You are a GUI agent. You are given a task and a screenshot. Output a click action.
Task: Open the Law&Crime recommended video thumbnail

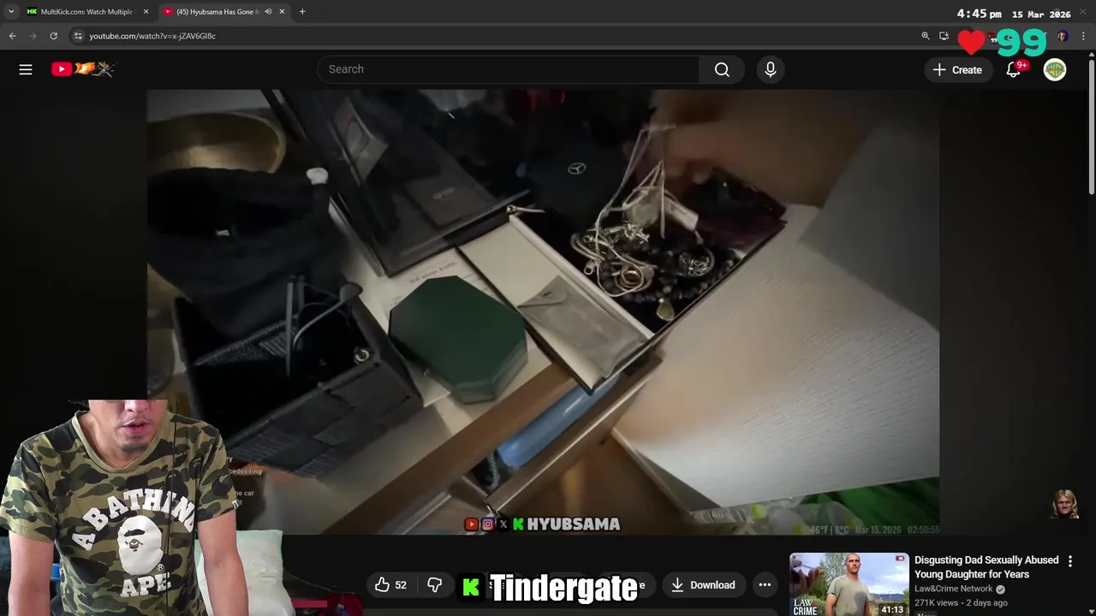[849, 584]
